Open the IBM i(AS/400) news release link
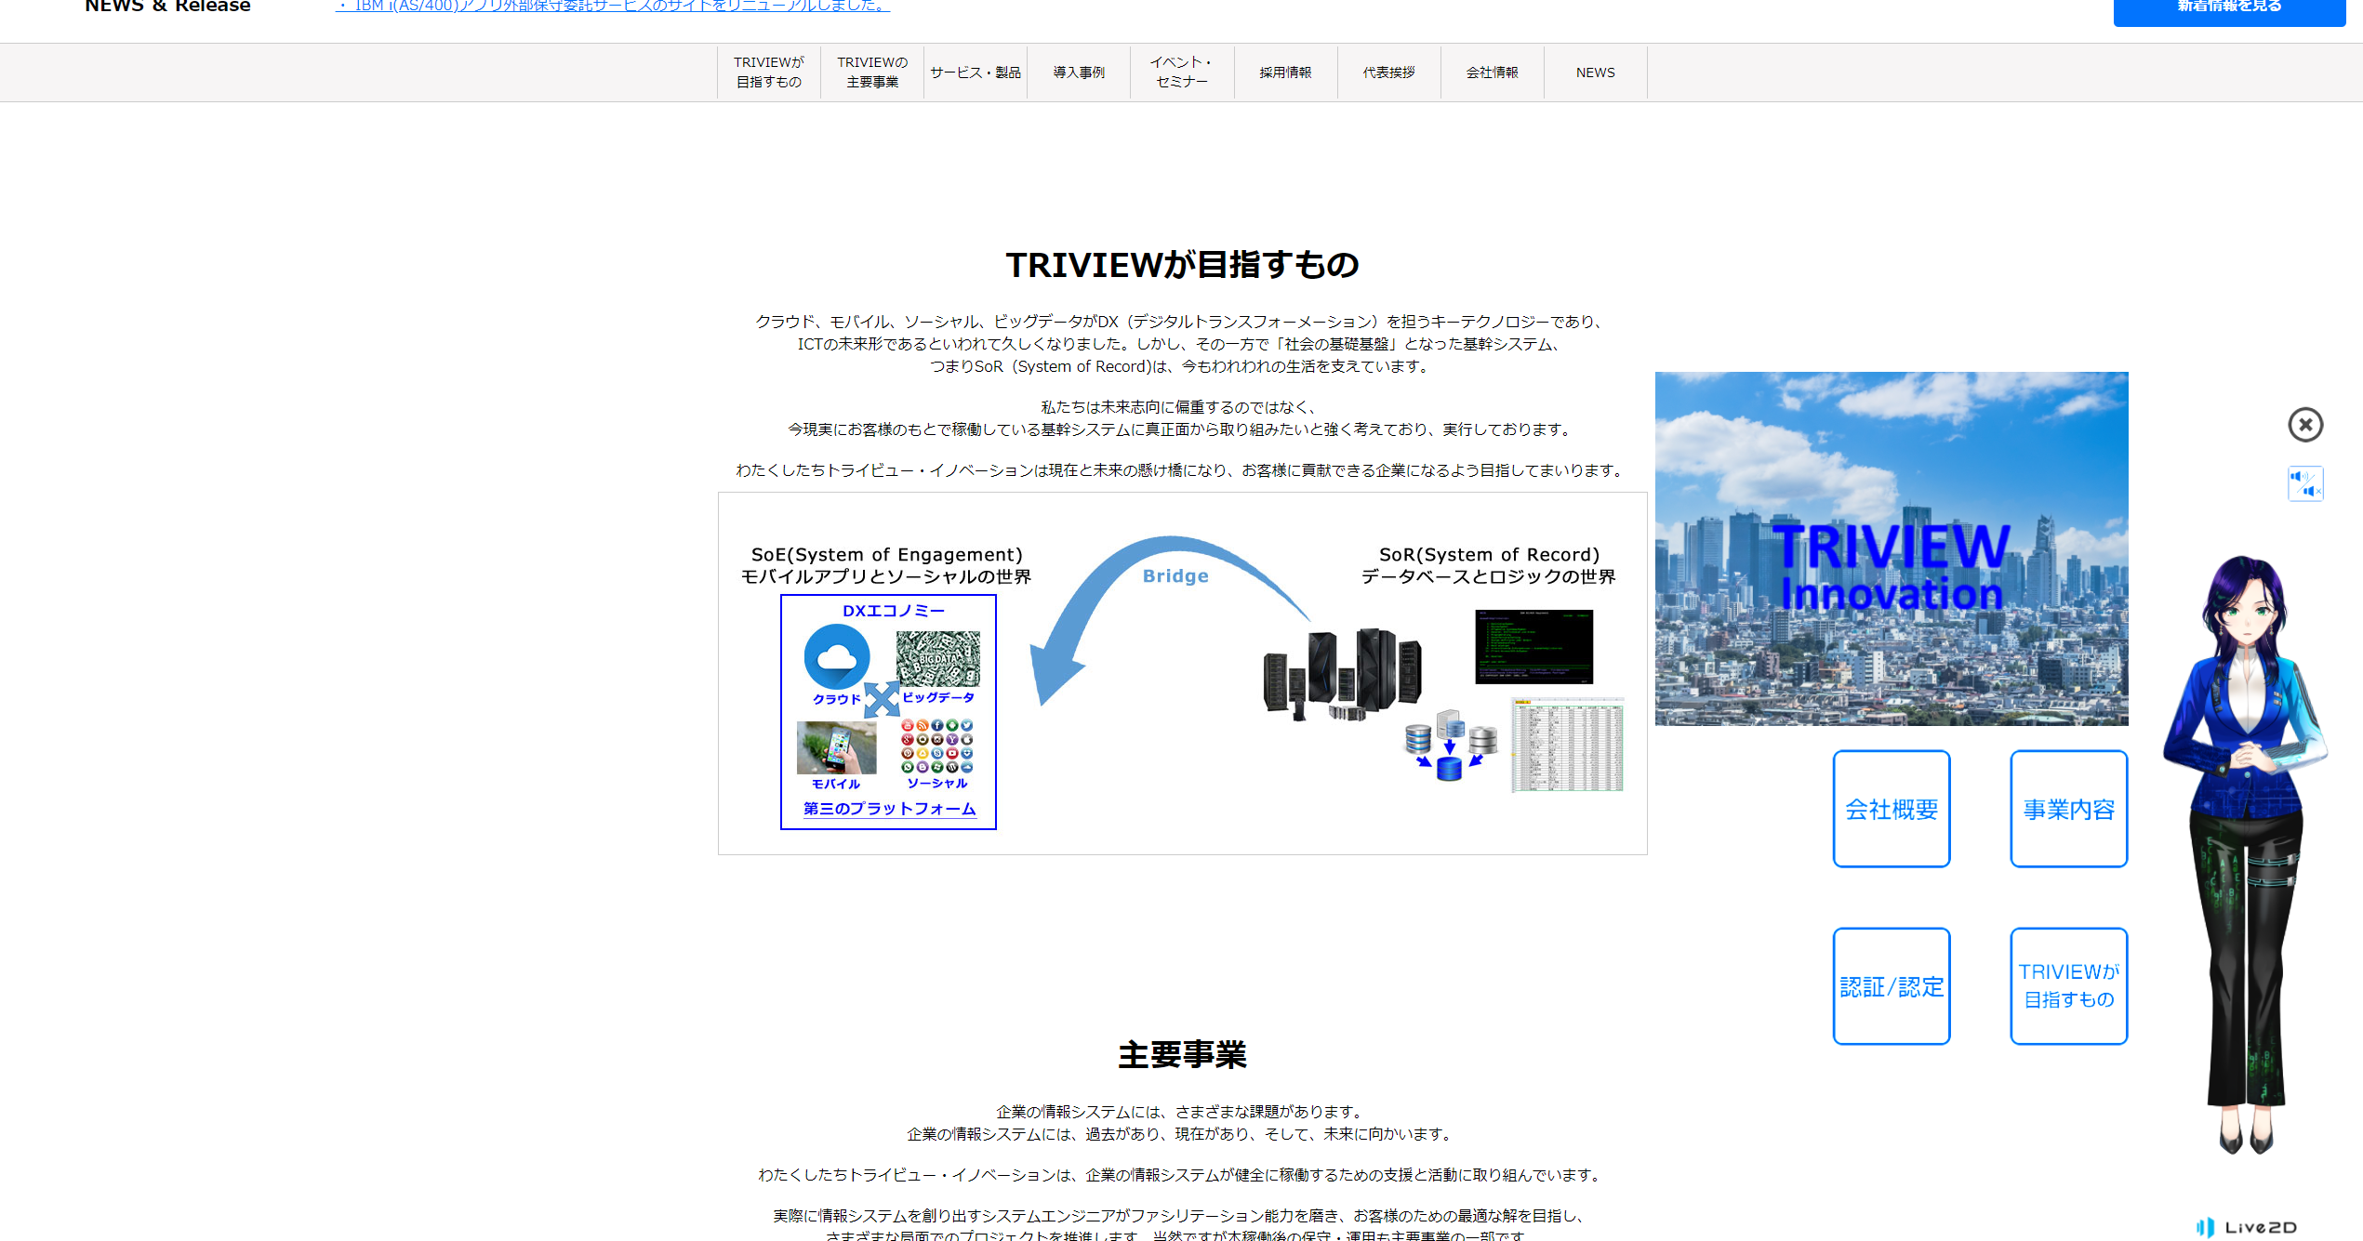The width and height of the screenshot is (2363, 1241). [x=613, y=7]
